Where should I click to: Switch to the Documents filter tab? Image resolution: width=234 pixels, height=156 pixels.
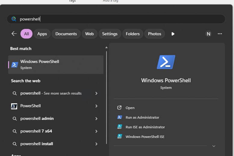pyautogui.click(x=66, y=34)
